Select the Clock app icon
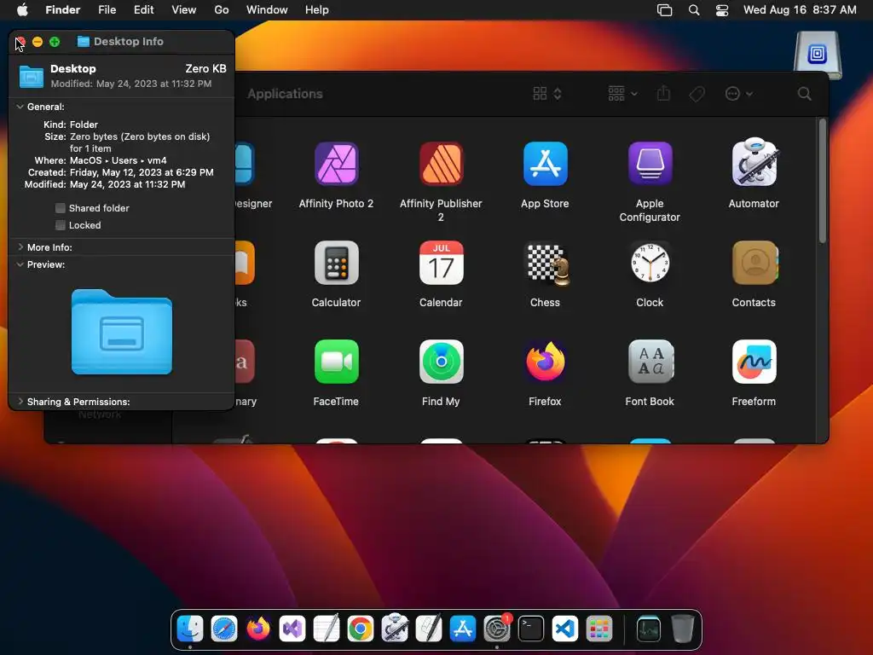 650,263
